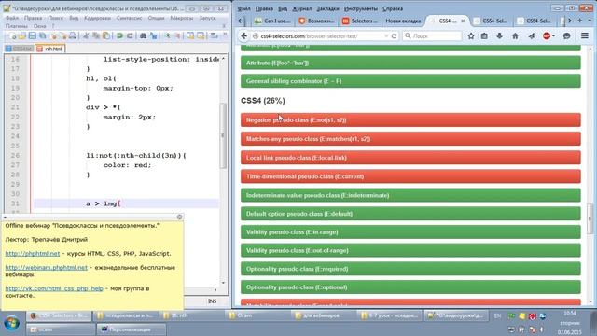This screenshot has height=336, width=597.
Task: Click the Time-dimensional pseudo-class (E:current) bar
Action: point(410,176)
